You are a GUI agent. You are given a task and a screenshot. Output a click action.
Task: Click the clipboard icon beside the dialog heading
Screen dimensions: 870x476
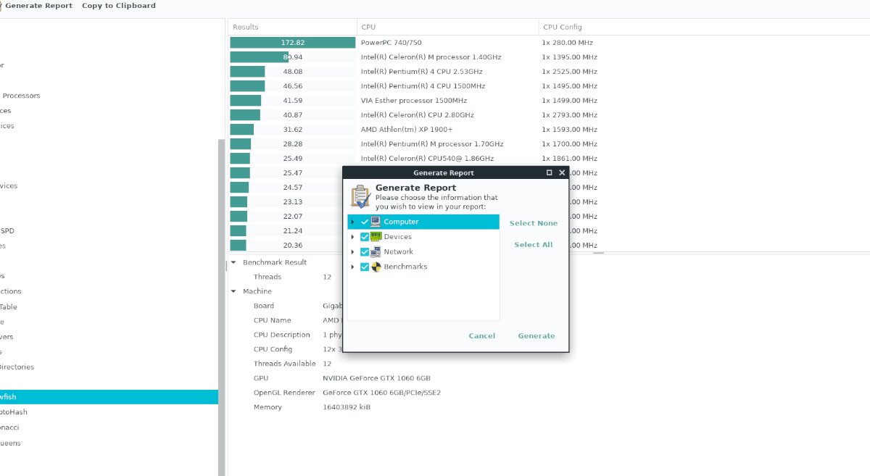(x=360, y=194)
